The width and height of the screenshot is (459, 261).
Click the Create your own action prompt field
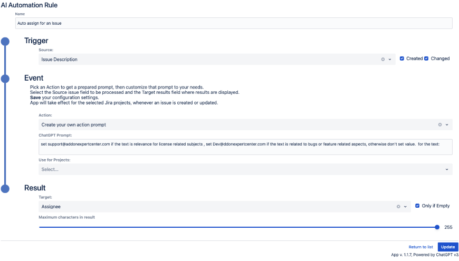(237, 125)
